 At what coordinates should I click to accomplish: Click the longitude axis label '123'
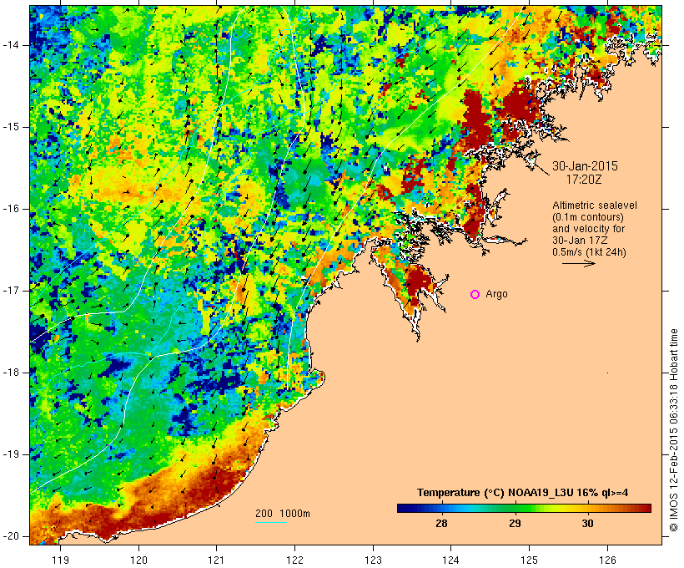click(x=373, y=560)
